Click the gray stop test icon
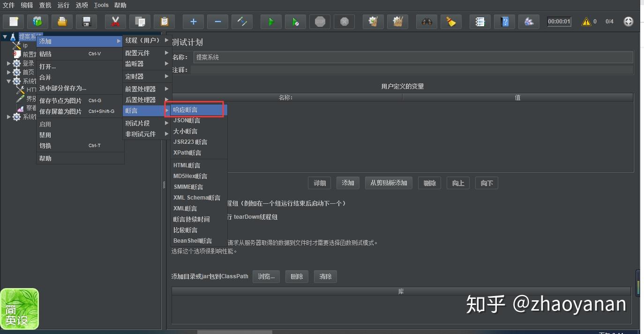This screenshot has height=334, width=644. [x=320, y=21]
